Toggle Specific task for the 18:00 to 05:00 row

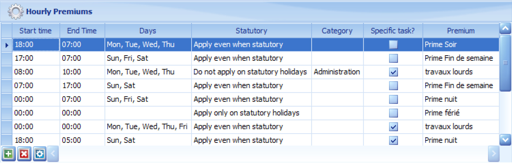pyautogui.click(x=393, y=140)
